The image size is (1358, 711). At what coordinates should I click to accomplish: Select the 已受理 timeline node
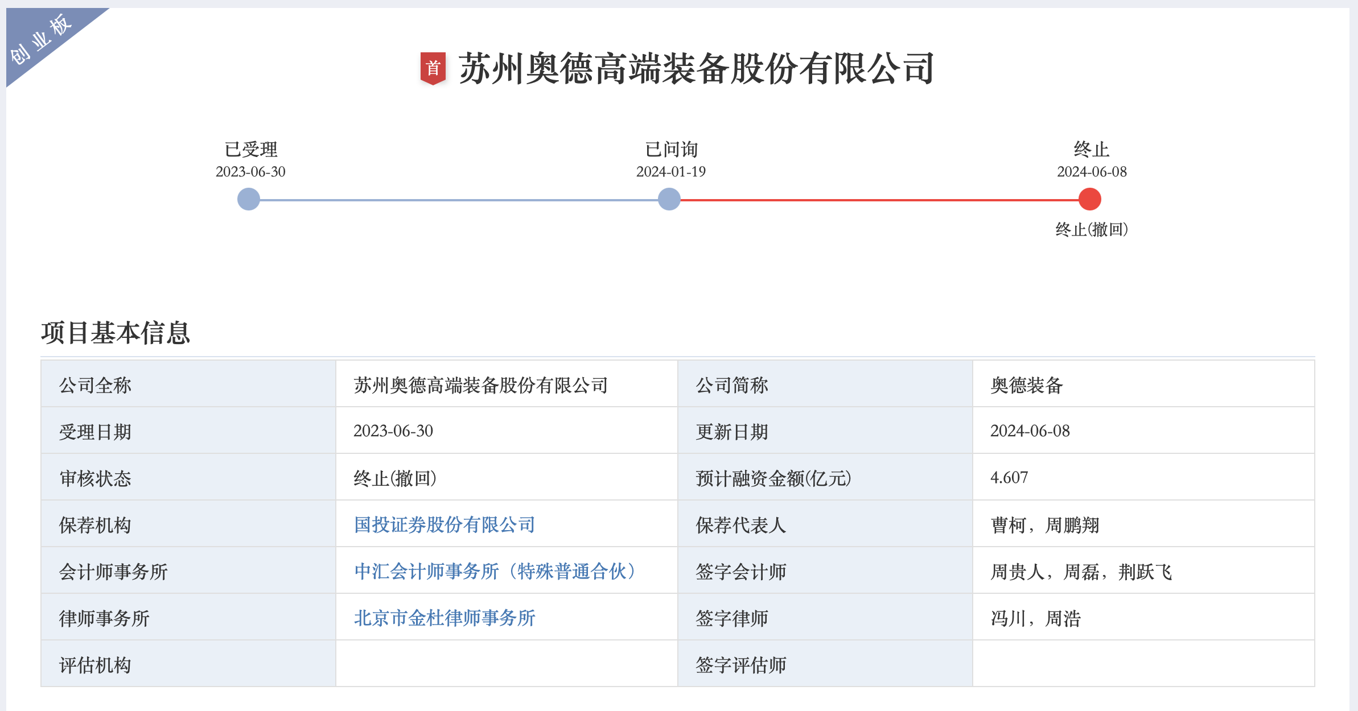tap(249, 199)
